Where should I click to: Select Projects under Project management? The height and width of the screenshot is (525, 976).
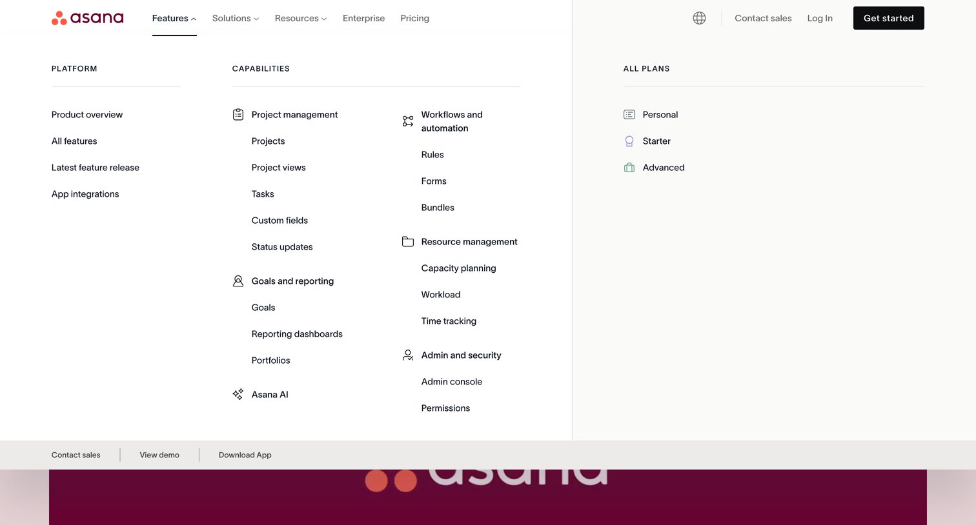click(x=268, y=141)
